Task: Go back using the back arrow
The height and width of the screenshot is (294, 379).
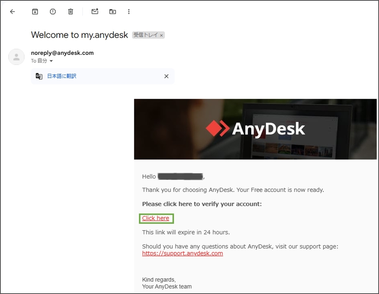Action: point(12,12)
